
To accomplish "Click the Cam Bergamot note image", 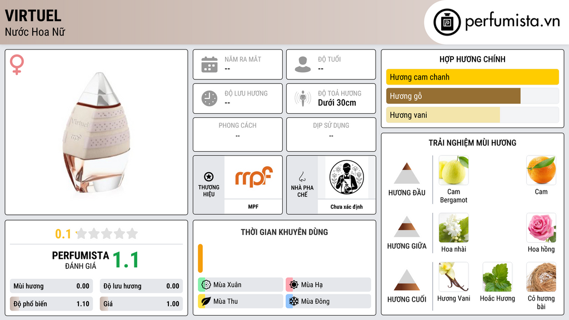I will click(453, 170).
